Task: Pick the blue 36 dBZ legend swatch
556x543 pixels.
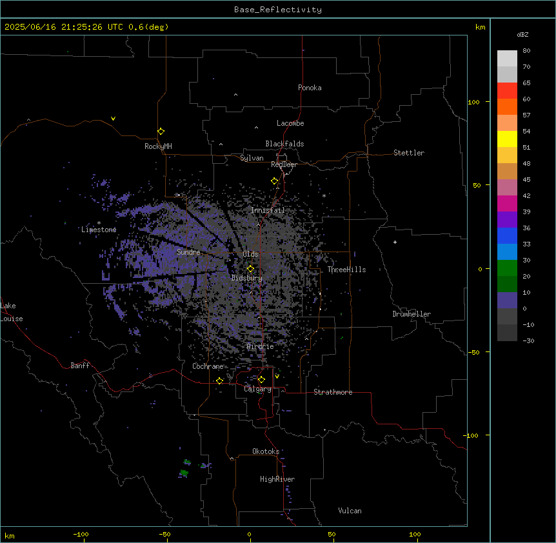Action: coord(507,235)
